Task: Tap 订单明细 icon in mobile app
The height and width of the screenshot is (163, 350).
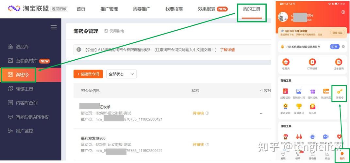Action: pyautogui.click(x=312, y=62)
